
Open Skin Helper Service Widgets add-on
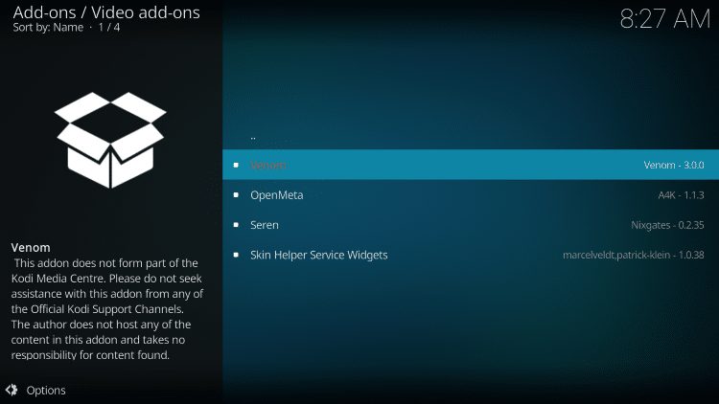(471, 255)
